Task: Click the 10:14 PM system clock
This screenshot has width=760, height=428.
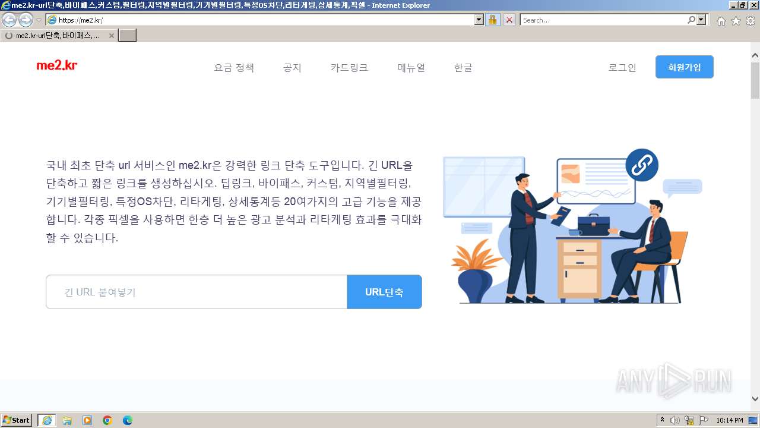Action: click(730, 420)
